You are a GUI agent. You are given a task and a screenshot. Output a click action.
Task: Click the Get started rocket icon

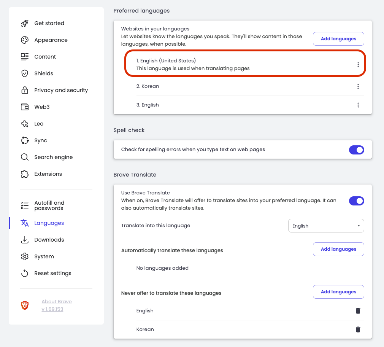25,23
